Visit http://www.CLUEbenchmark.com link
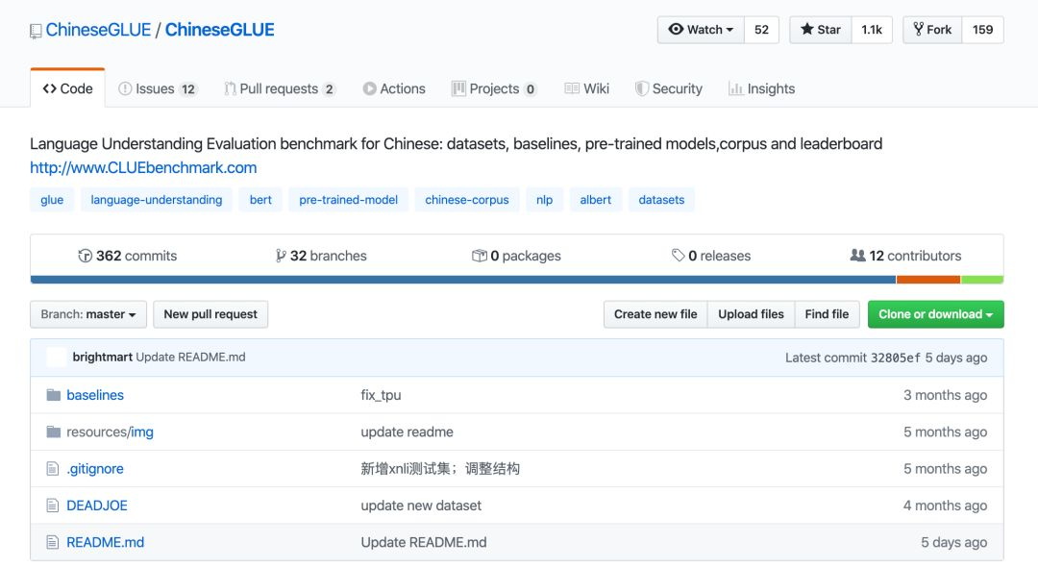The image size is (1038, 568). tap(143, 167)
